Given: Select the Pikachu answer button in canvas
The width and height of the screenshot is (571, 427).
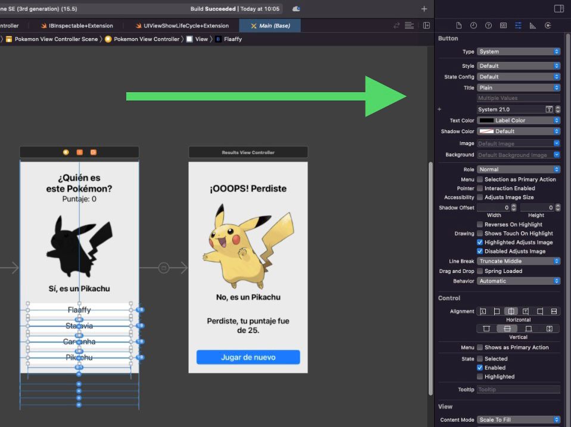Looking at the screenshot, I should (79, 357).
